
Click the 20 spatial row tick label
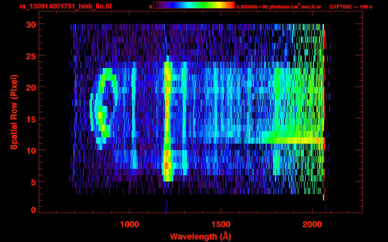(x=30, y=87)
